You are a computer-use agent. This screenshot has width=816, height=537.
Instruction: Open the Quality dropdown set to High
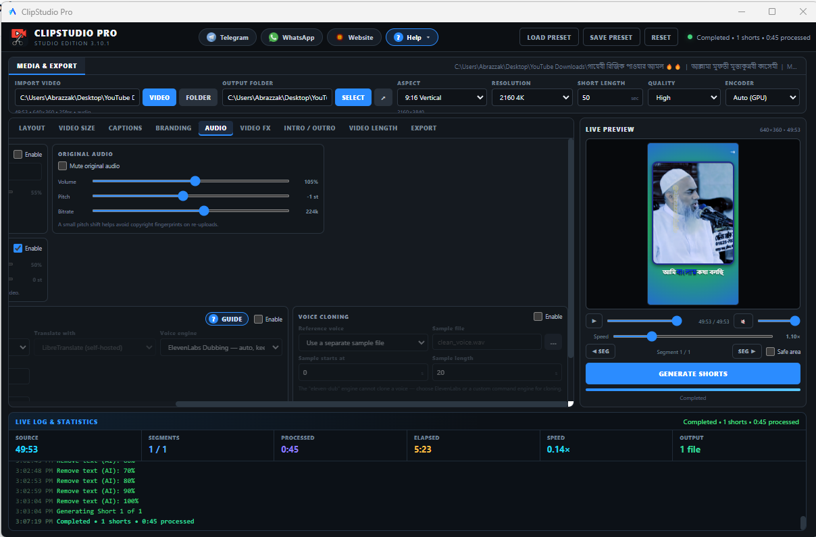coord(684,97)
